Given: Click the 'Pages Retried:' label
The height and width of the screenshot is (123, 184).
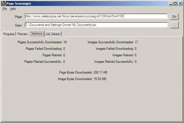Looking at the screenshot, I should pyautogui.click(x=52, y=55).
